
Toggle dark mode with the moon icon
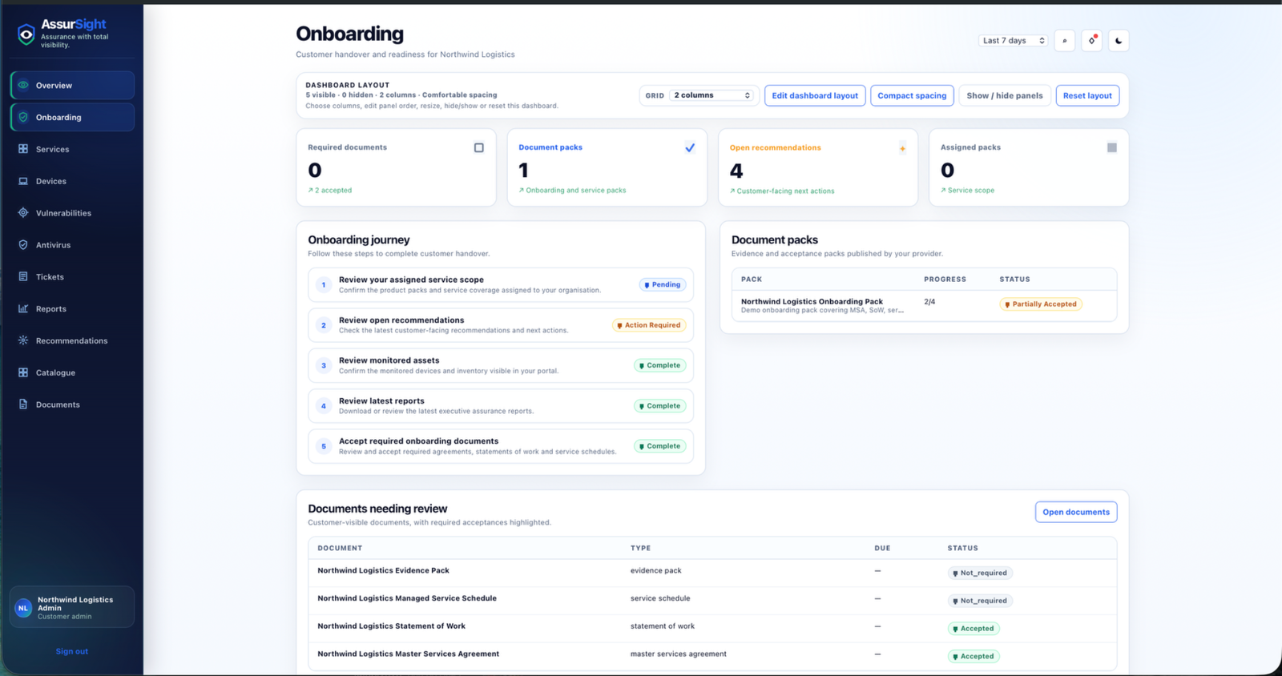click(x=1119, y=41)
